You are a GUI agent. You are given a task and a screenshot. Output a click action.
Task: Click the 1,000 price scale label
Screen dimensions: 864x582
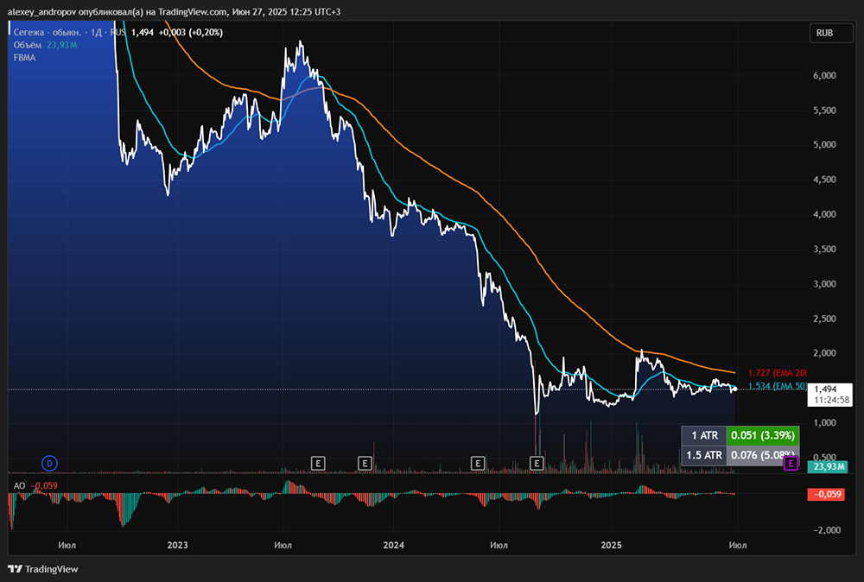(x=824, y=423)
